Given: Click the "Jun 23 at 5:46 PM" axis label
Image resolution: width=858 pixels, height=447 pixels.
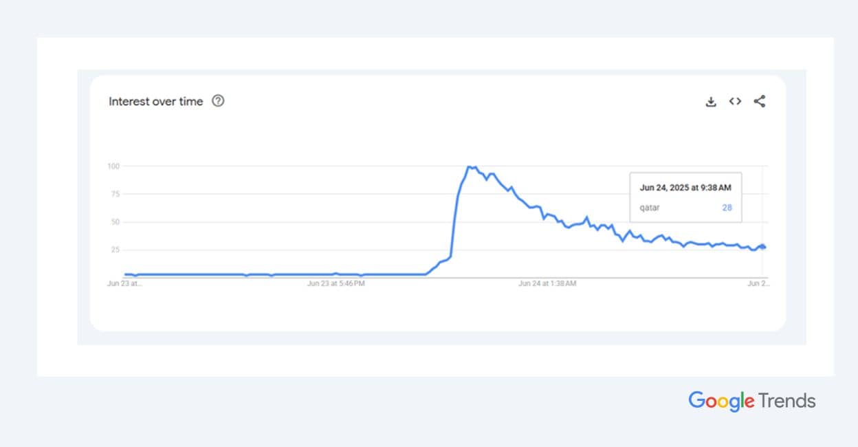Looking at the screenshot, I should (x=335, y=283).
